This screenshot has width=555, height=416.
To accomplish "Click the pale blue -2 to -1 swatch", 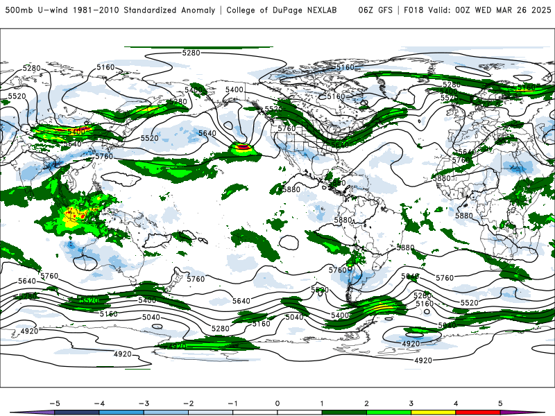I will pos(211,413).
